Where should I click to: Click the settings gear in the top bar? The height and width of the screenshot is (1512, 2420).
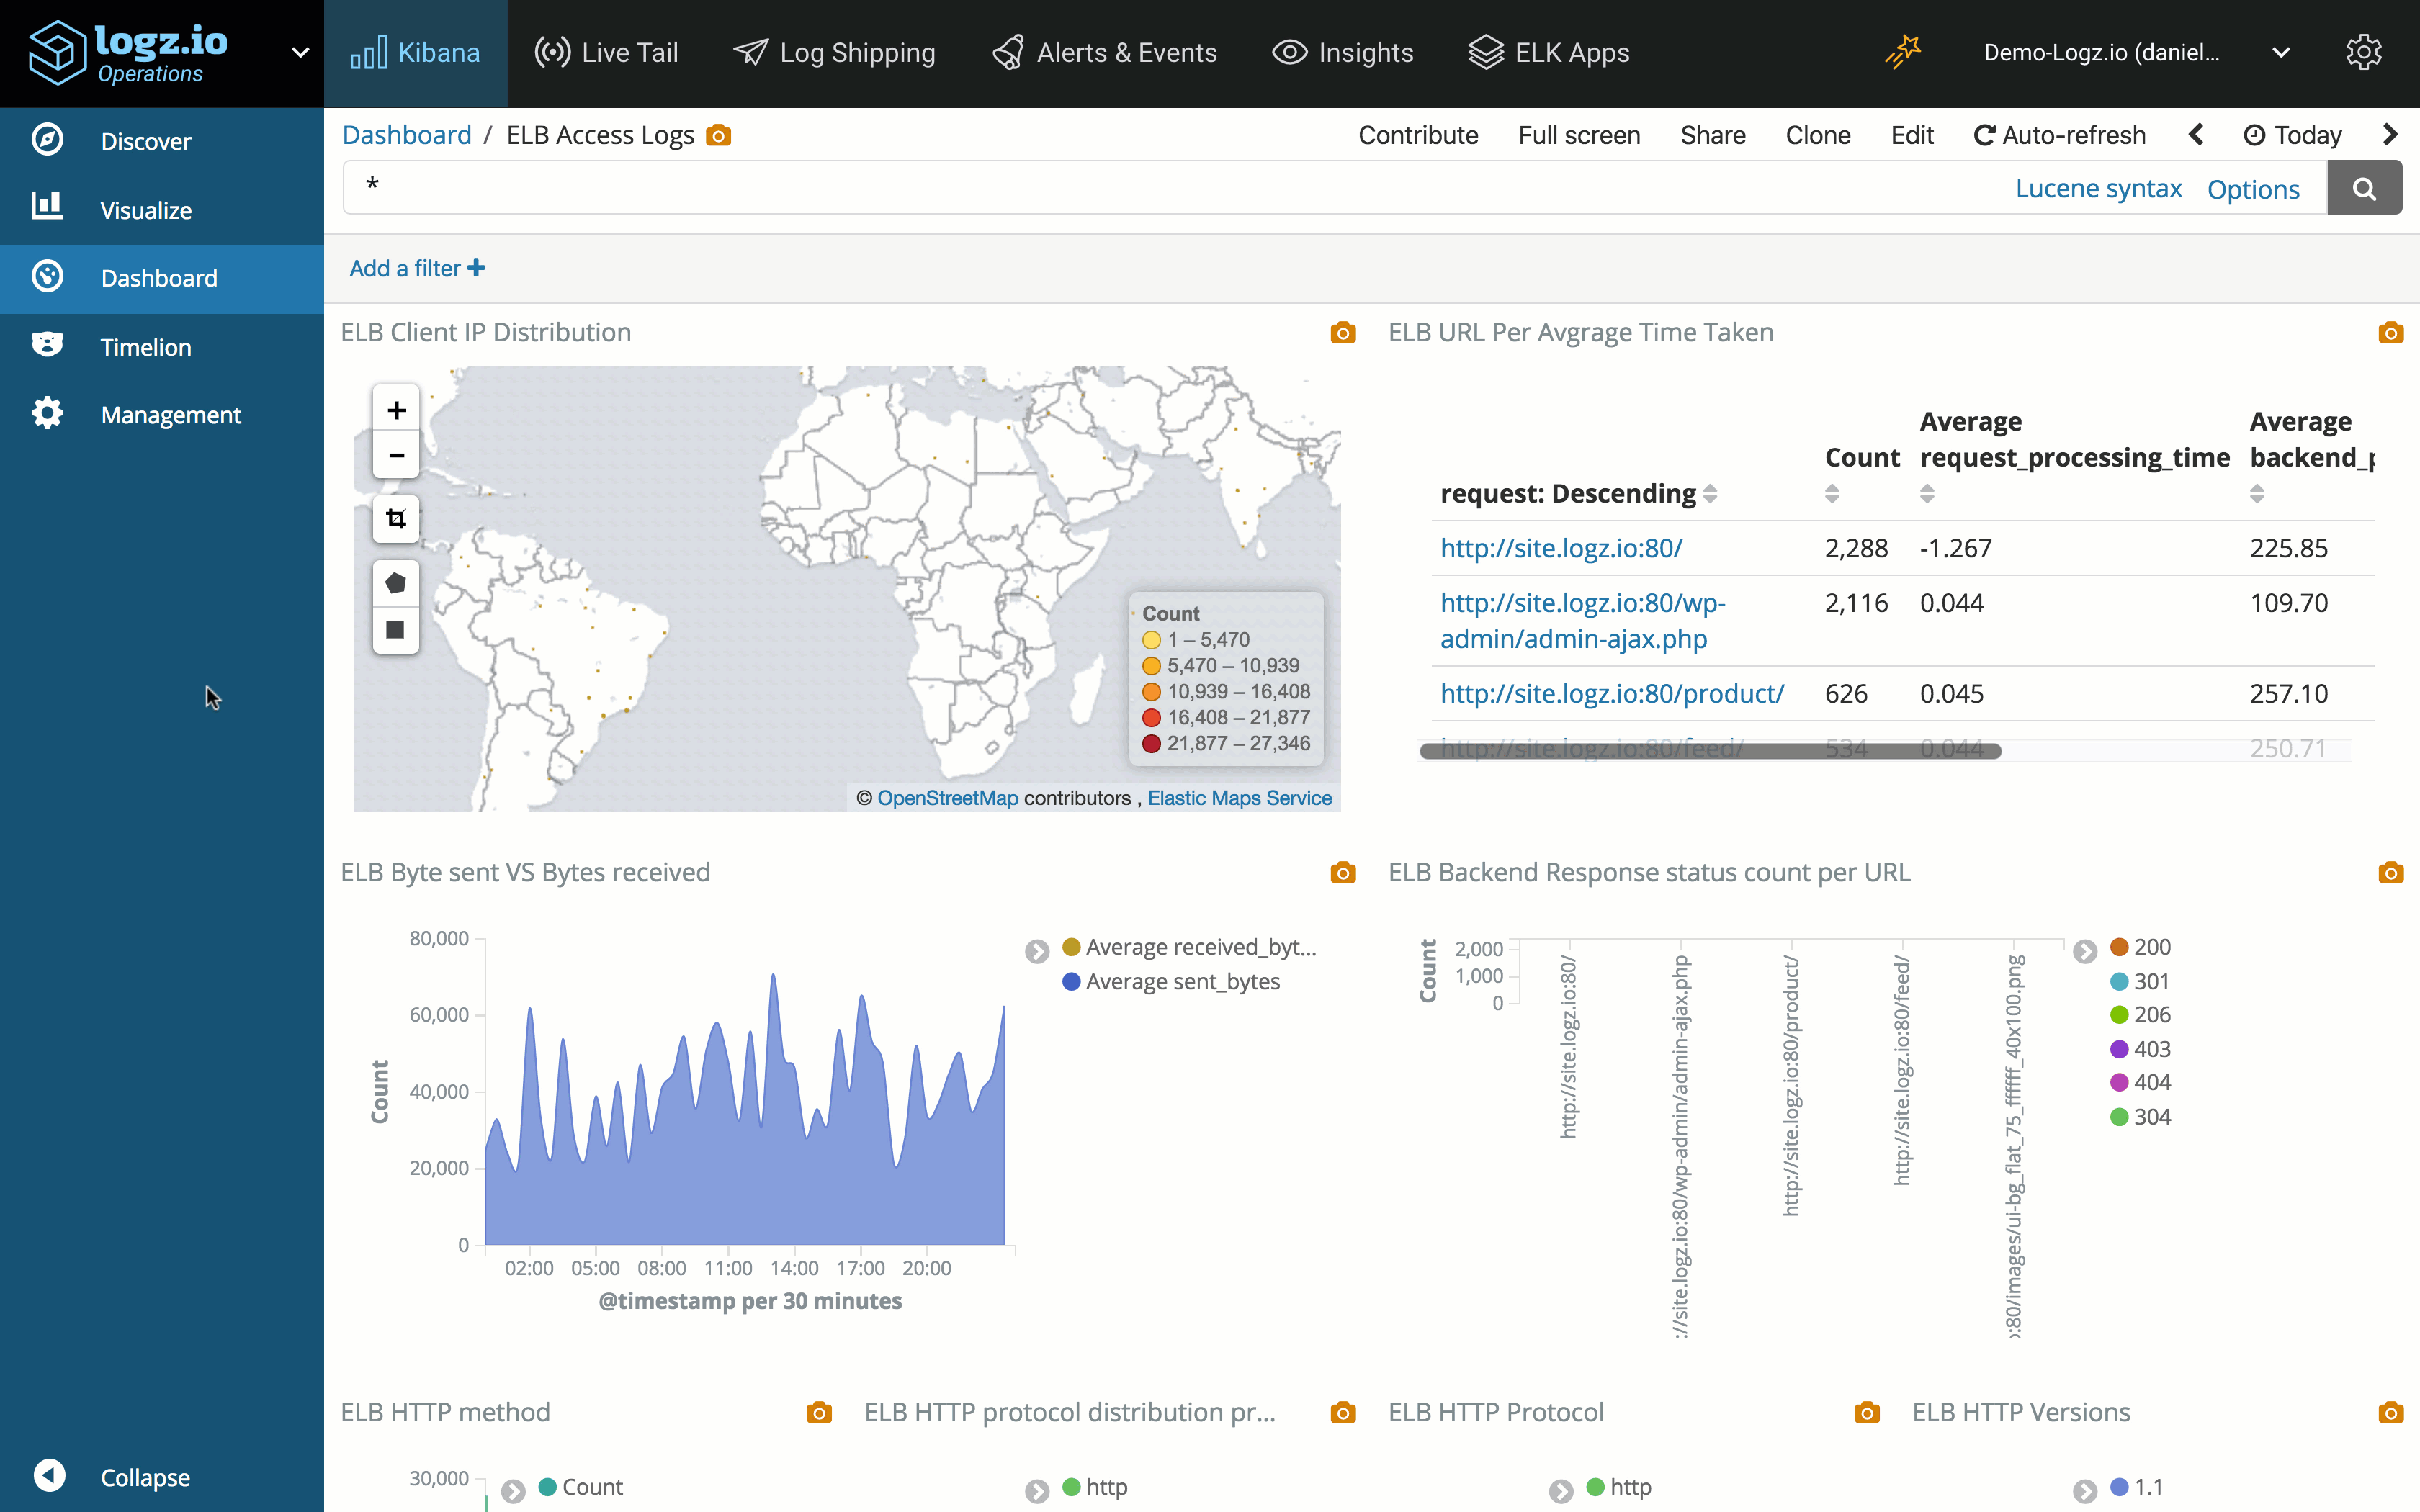pos(2364,52)
